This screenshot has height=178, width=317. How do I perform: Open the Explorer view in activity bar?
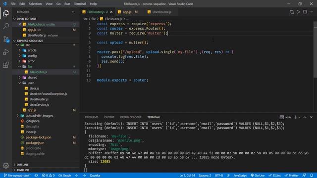point(6,13)
